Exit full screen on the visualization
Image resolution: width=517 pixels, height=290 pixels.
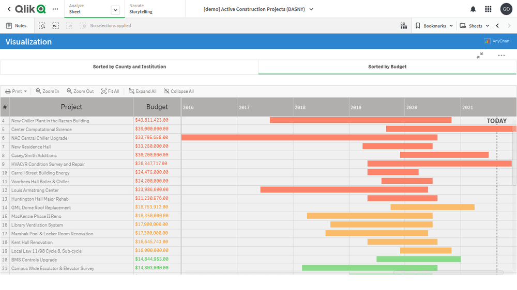(480, 55)
